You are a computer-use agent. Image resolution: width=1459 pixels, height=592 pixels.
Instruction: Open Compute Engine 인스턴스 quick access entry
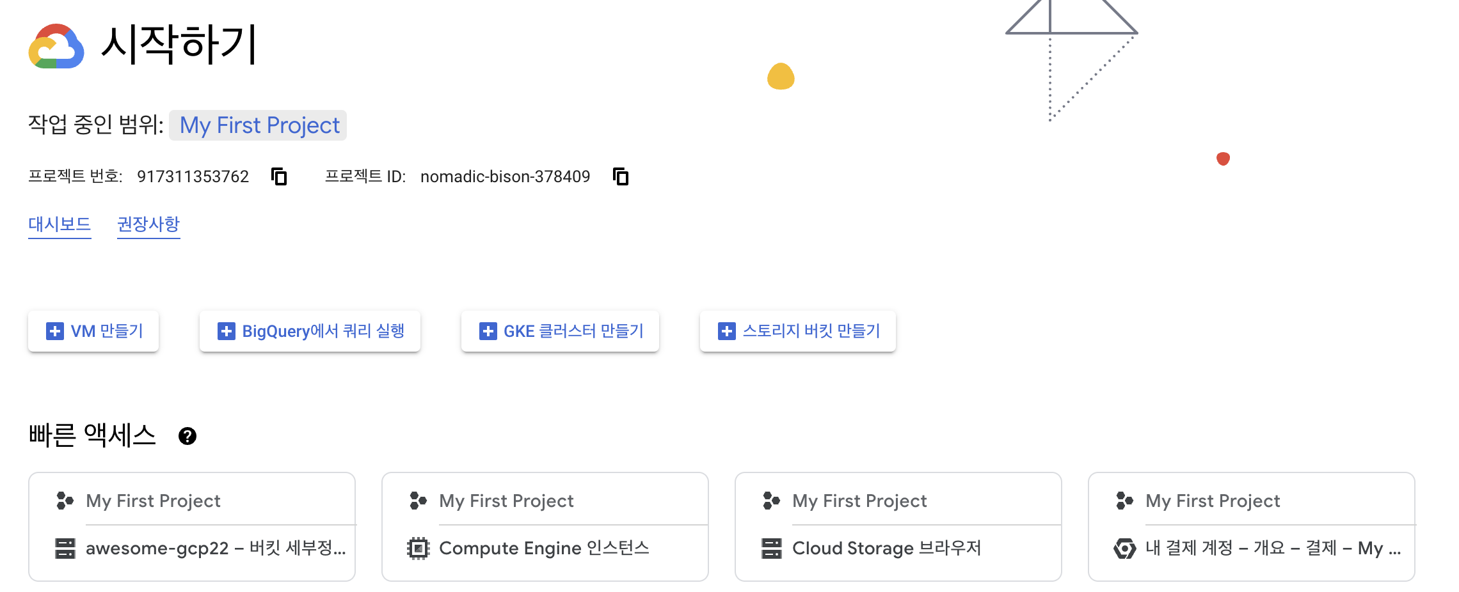[x=545, y=549]
